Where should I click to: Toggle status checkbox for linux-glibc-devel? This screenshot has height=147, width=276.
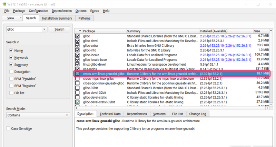77,64
